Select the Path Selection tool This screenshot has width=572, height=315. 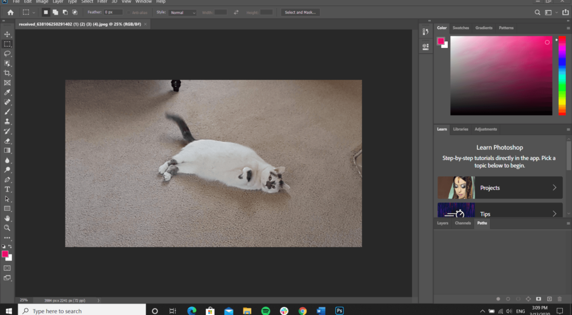point(7,199)
